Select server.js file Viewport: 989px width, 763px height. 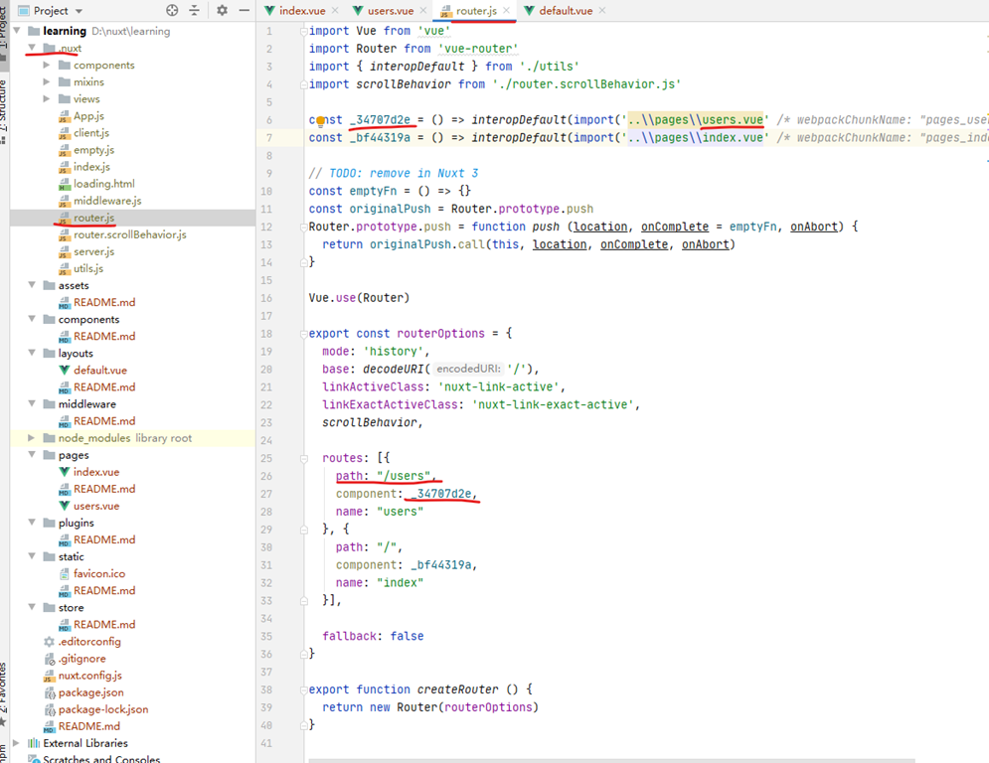[93, 251]
